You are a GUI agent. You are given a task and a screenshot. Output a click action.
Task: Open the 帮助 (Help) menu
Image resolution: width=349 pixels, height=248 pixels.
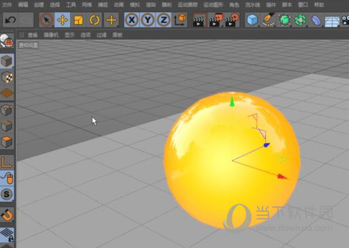click(319, 5)
